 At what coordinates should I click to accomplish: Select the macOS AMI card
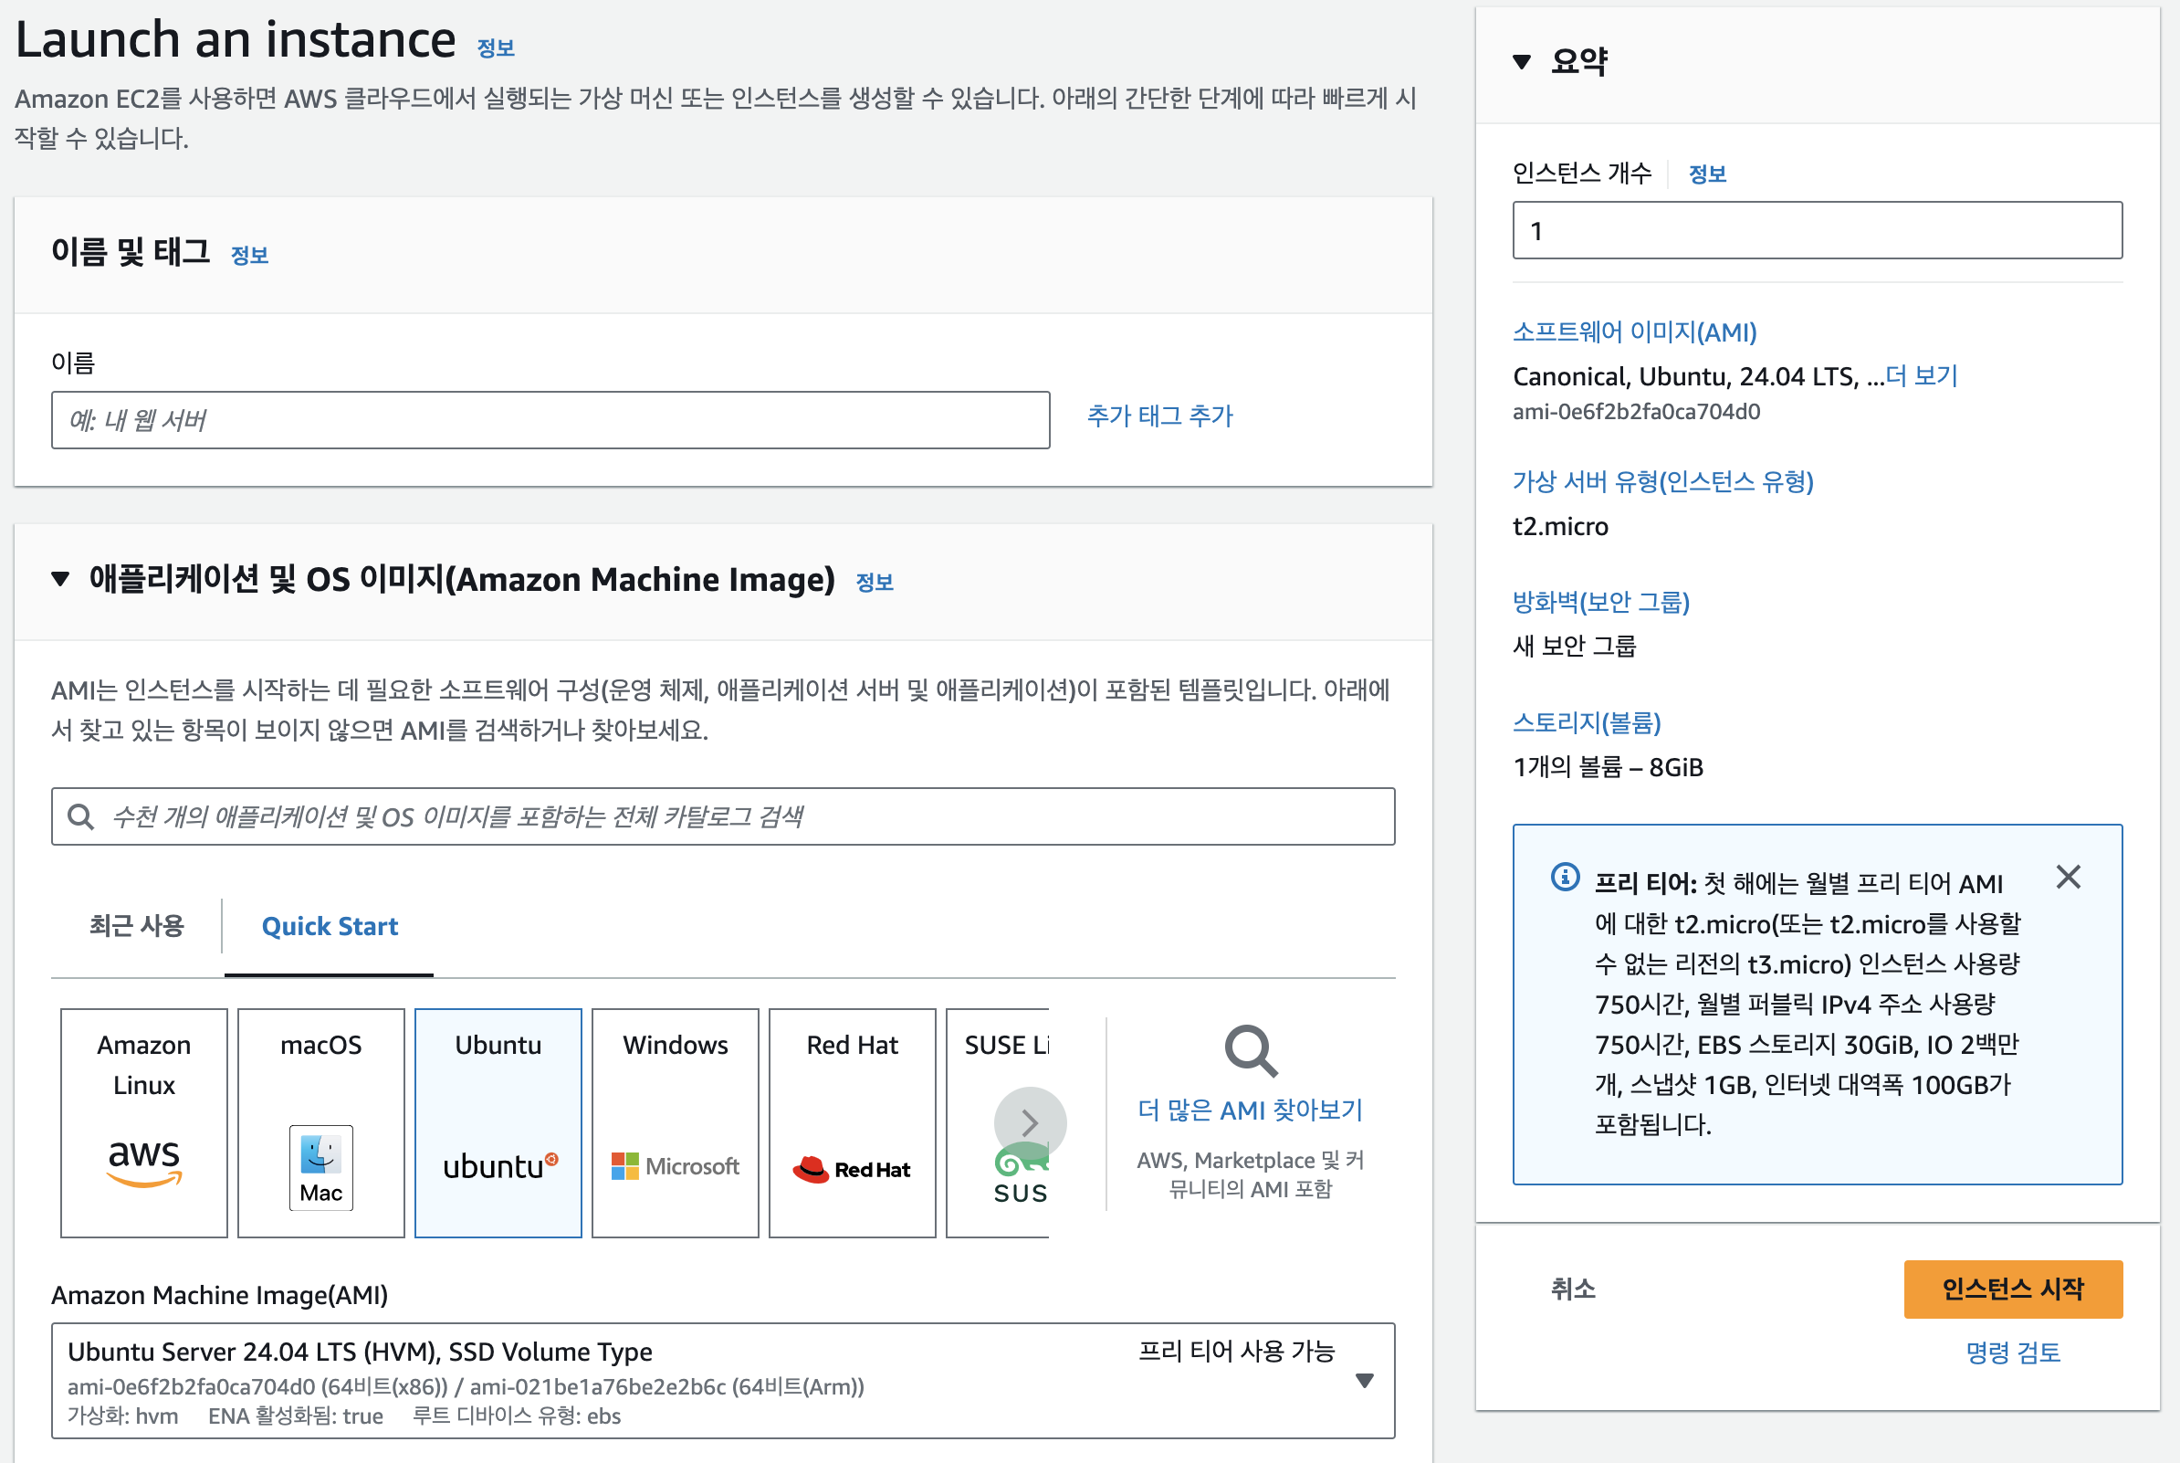320,1122
